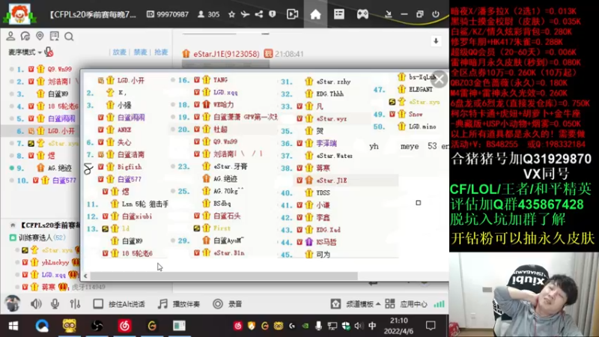Screen dimensions: 599x337
Task: Click the clown channel logo in title bar
Action: 18,13
